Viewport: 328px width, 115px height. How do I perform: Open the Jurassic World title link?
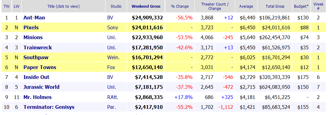coord(41,87)
